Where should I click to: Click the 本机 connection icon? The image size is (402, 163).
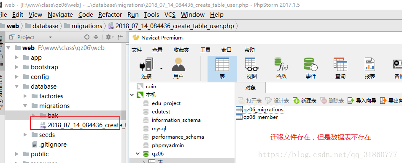point(140,95)
